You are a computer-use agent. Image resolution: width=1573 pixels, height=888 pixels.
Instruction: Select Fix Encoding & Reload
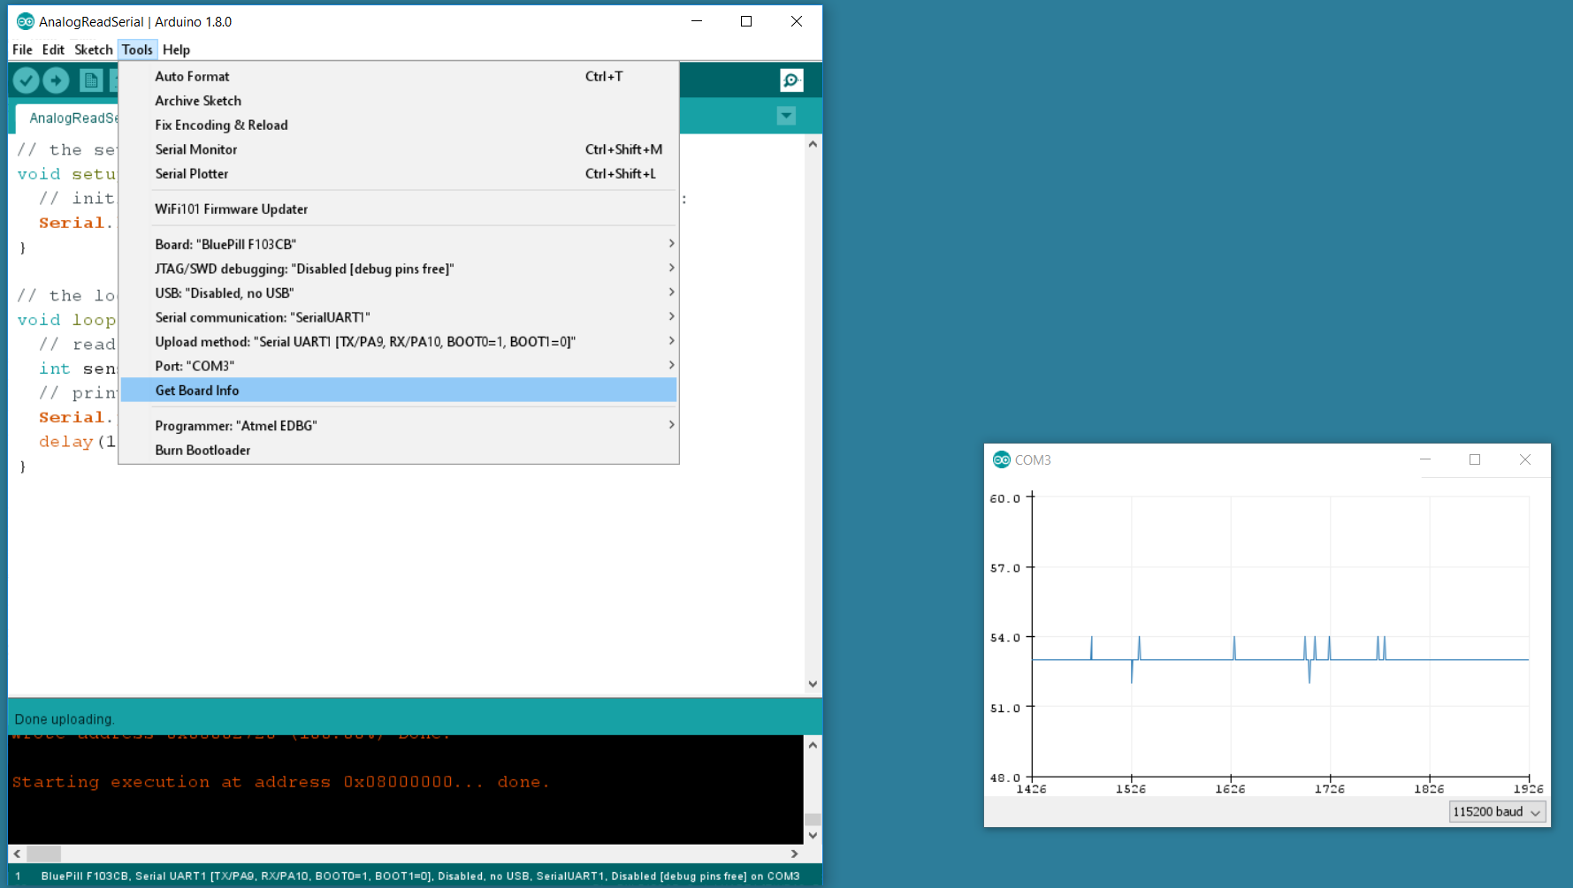click(399, 125)
